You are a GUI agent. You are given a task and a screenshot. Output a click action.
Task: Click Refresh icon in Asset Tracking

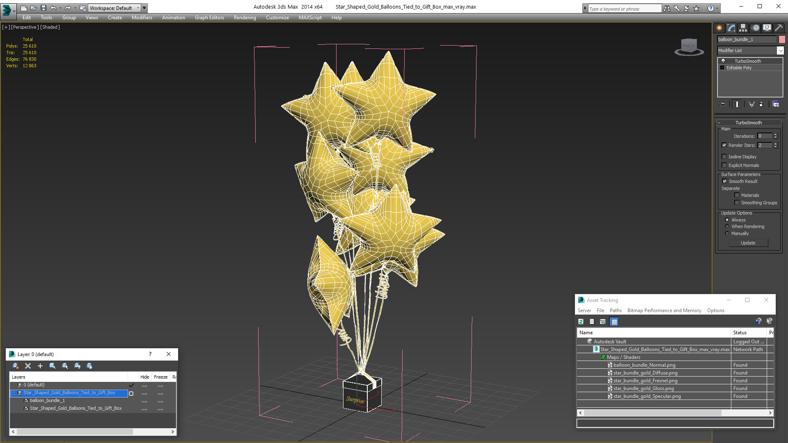pyautogui.click(x=581, y=322)
